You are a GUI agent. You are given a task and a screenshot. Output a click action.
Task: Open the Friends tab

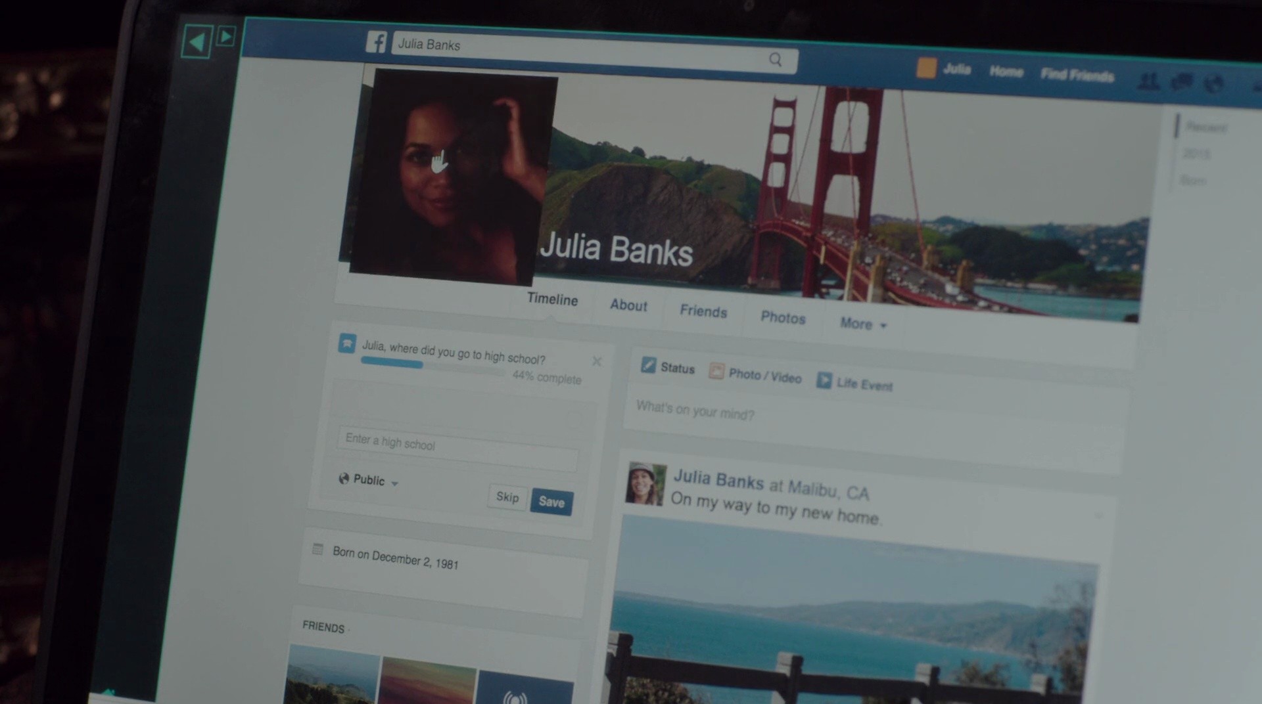click(703, 311)
